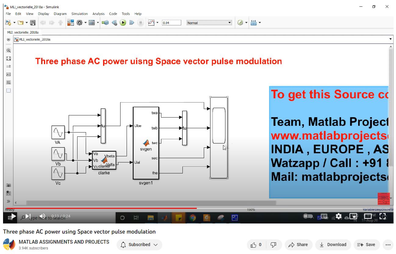Open Model Configuration gear icon

pyautogui.click(x=80, y=23)
